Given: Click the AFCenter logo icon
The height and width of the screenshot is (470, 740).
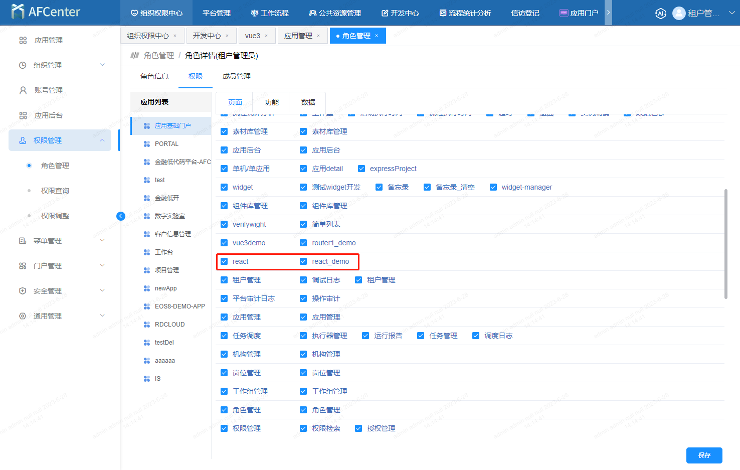Looking at the screenshot, I should (x=18, y=12).
